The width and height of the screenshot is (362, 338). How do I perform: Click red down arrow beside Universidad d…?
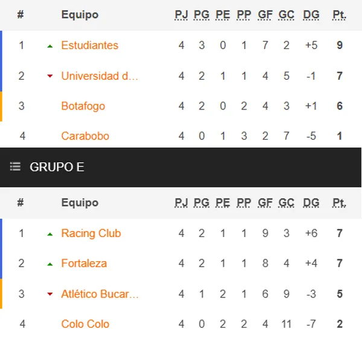(49, 76)
